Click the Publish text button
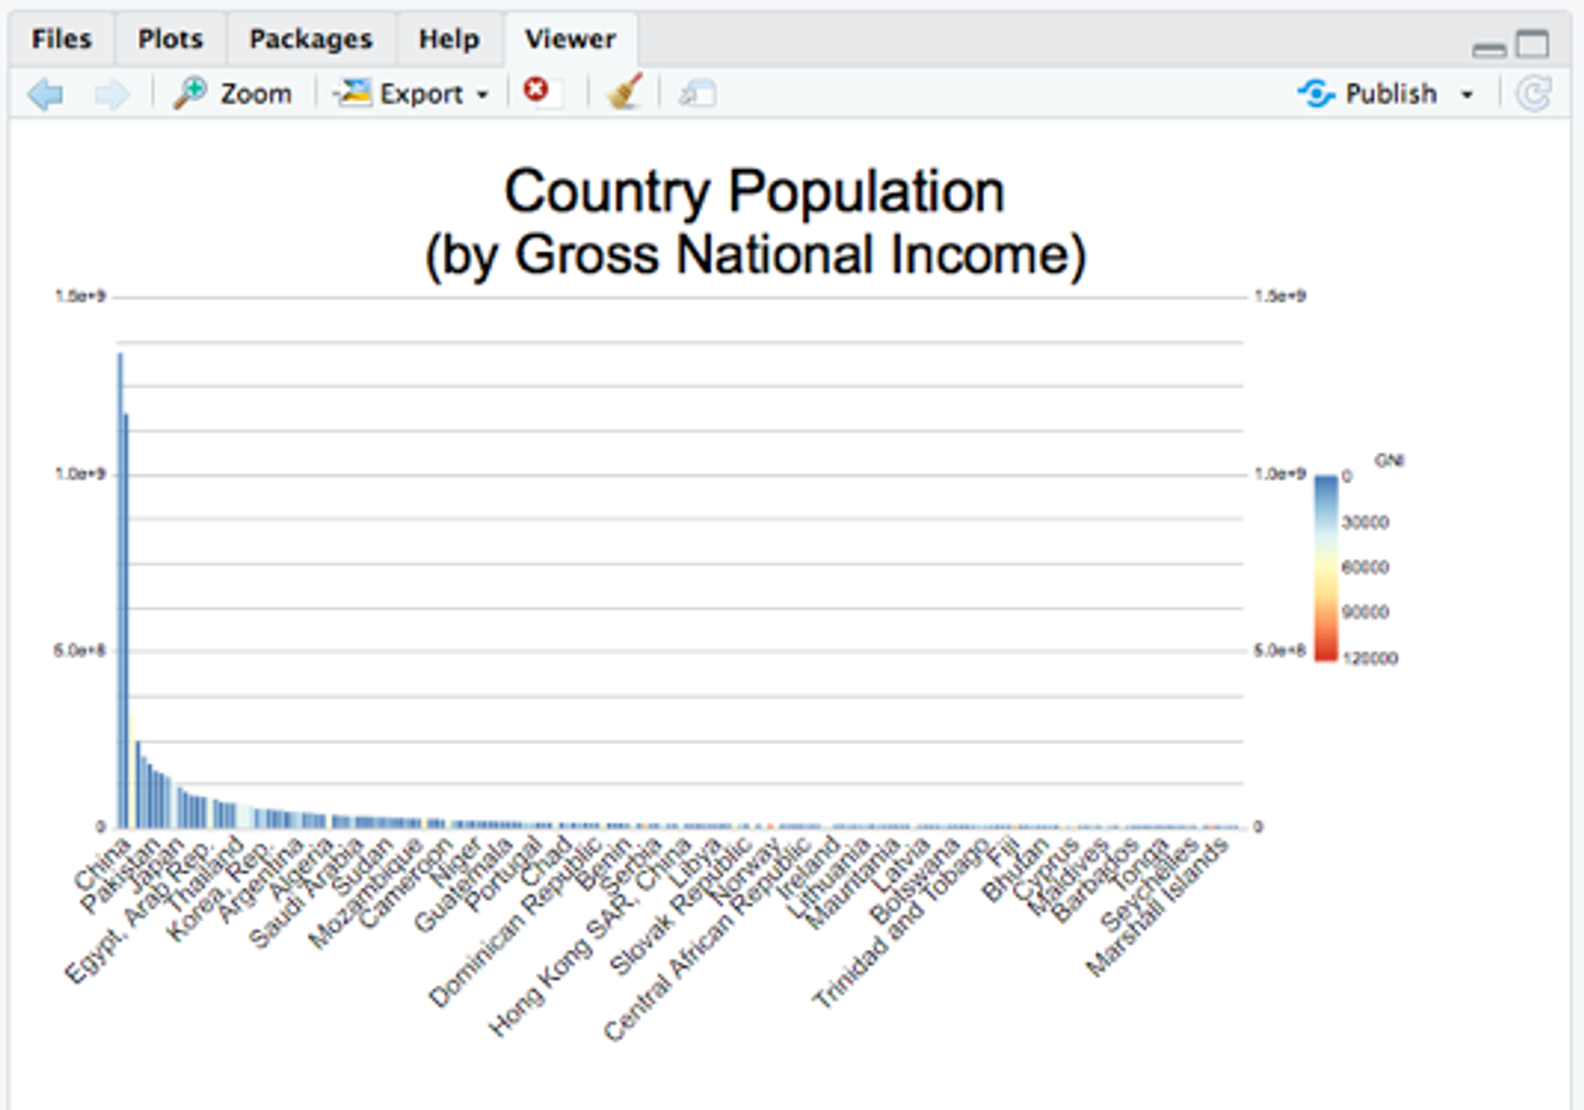The width and height of the screenshot is (1584, 1110). pyautogui.click(x=1391, y=93)
